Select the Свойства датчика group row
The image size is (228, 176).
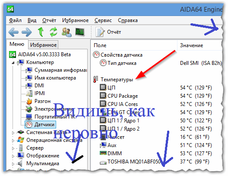pos(121,55)
